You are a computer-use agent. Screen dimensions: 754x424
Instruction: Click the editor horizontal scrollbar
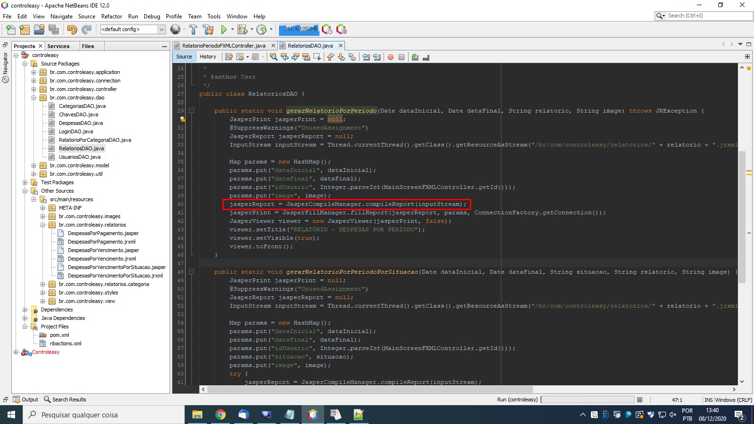click(x=370, y=390)
